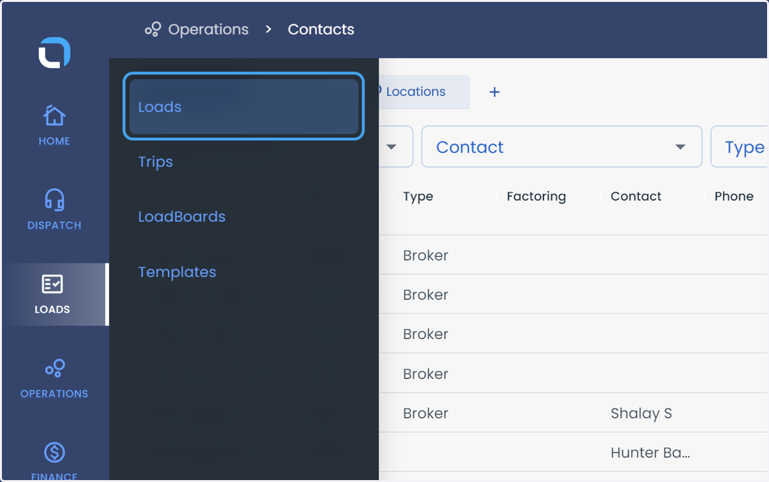Sort by the Contact column header
The width and height of the screenshot is (769, 482).
pos(636,197)
